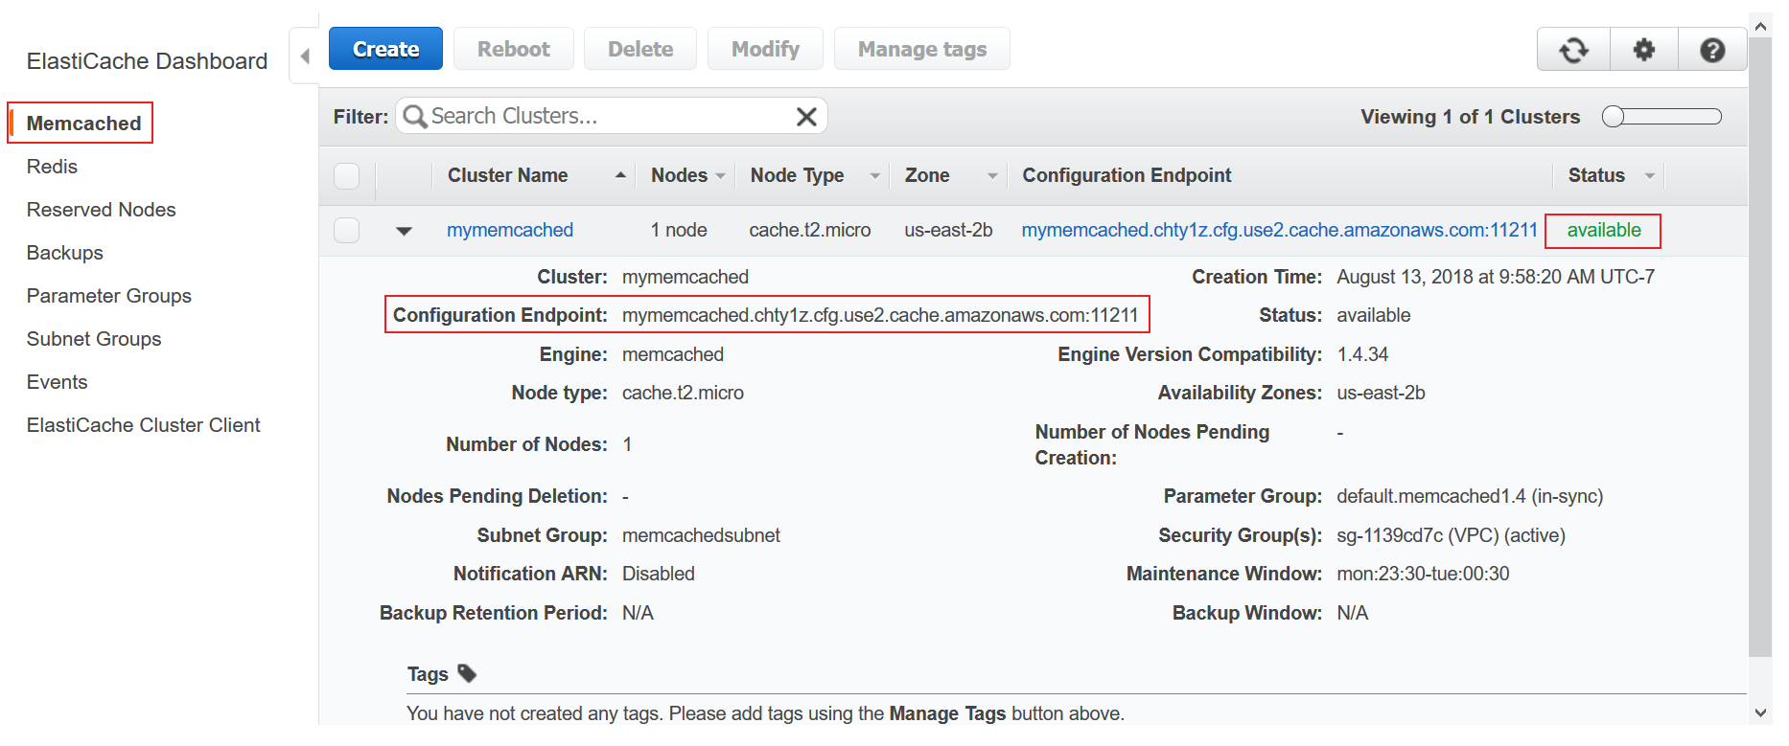Click the Modify button
This screenshot has width=1789, height=746.
click(765, 49)
